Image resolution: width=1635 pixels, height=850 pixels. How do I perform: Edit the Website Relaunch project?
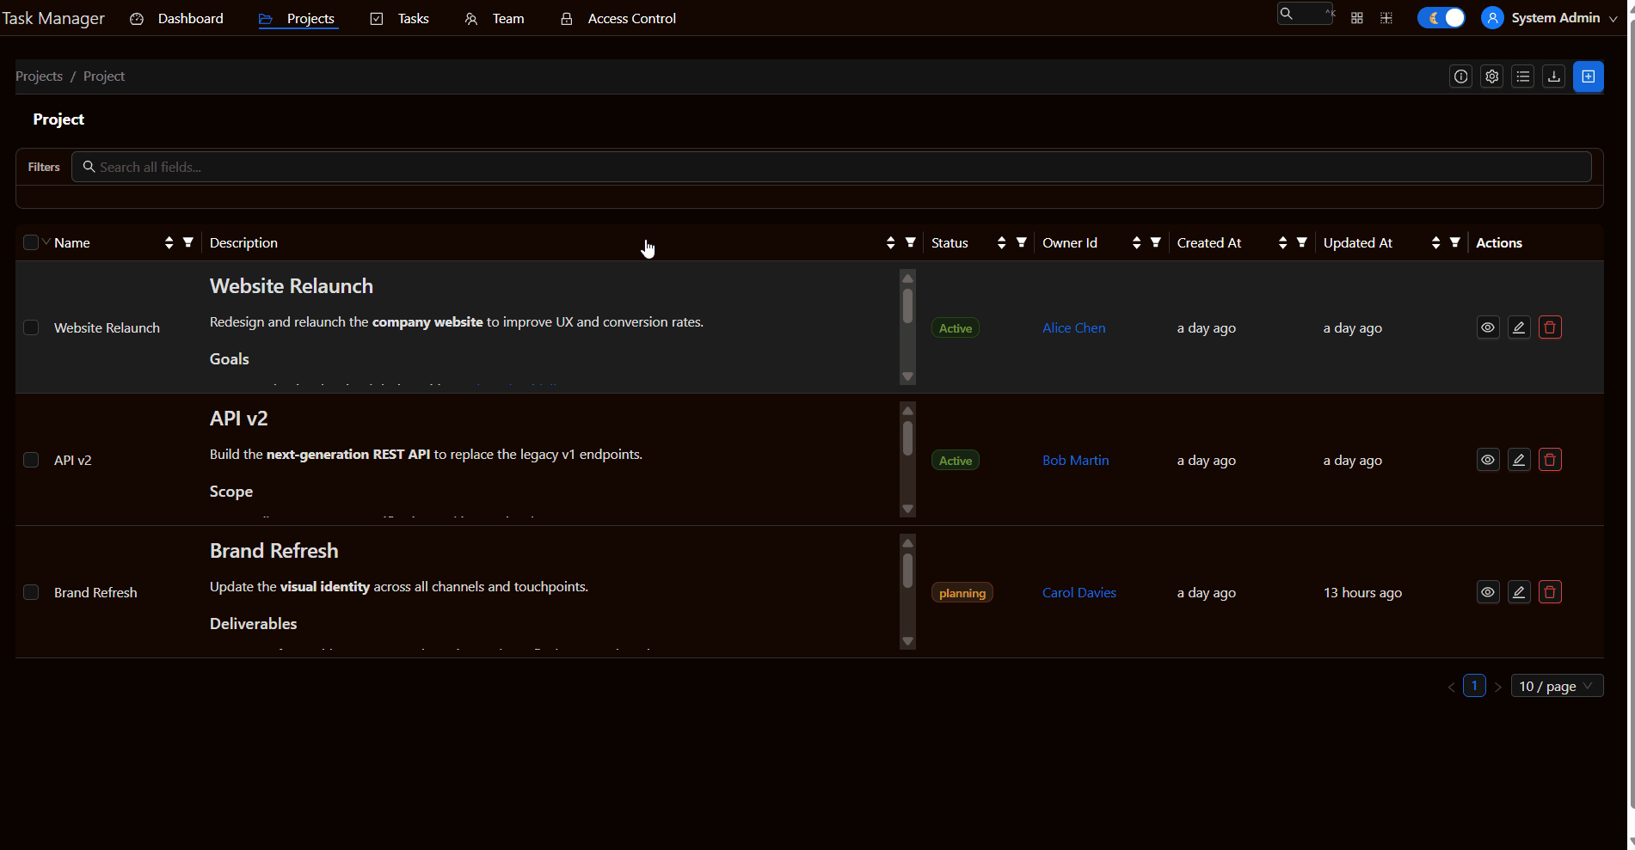(1519, 327)
